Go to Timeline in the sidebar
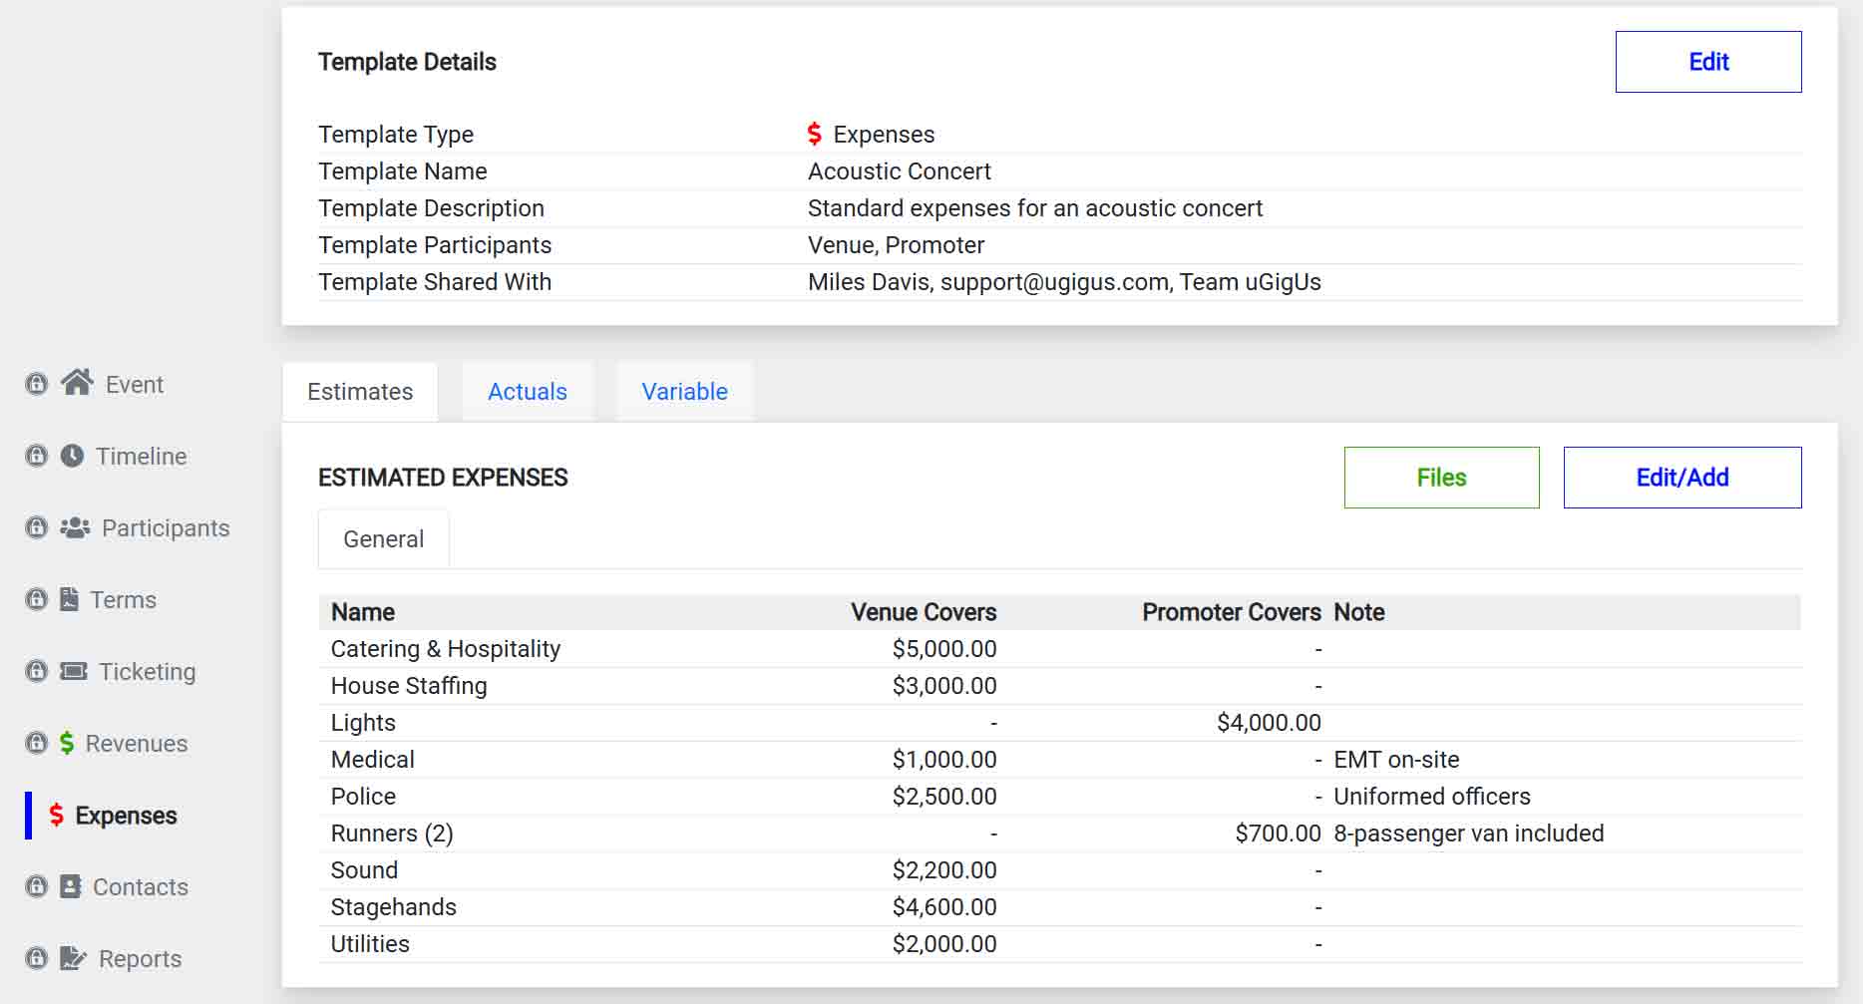1863x1004 pixels. [x=141, y=456]
